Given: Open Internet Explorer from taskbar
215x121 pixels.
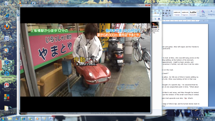Looking at the screenshot, I should pos(24,119).
